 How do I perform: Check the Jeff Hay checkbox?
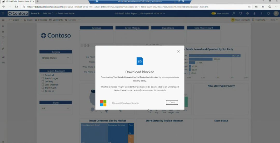coord(43,81)
